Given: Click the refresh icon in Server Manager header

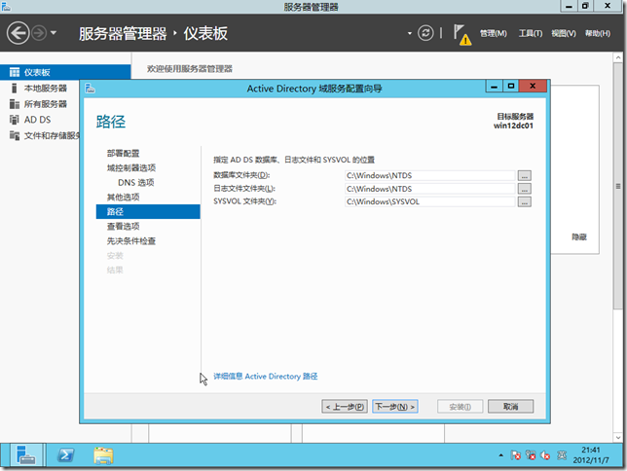Looking at the screenshot, I should [x=425, y=33].
